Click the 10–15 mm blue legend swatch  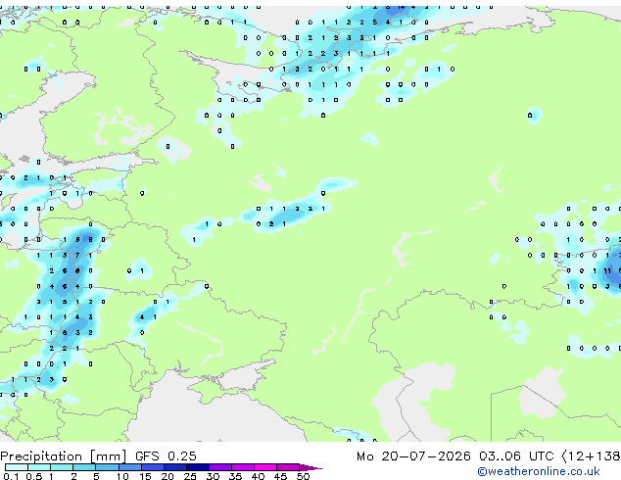tap(129, 467)
